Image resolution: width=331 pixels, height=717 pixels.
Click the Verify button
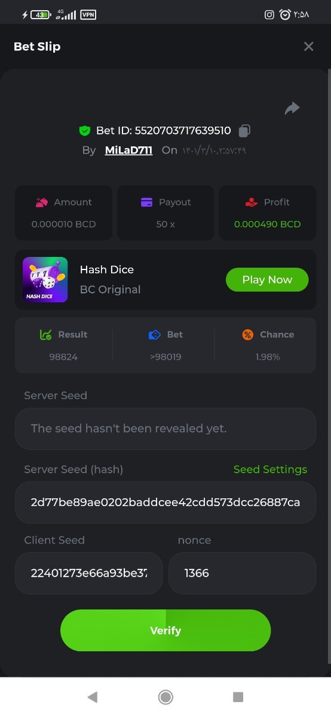166,630
